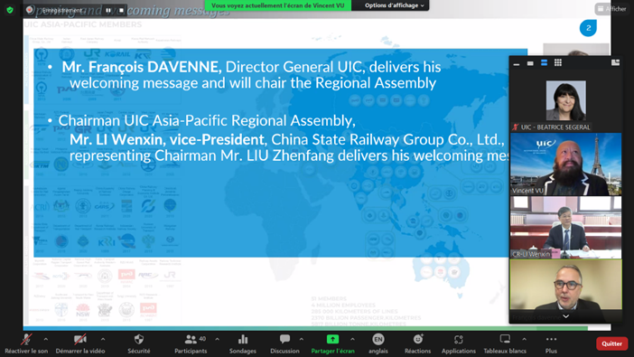Expand audio options arrow beside microphone
The width and height of the screenshot is (634, 357).
coord(46,339)
